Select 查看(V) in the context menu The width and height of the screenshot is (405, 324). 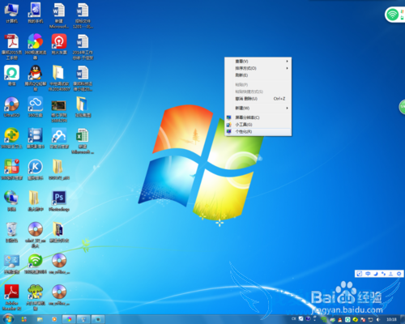[258, 62]
